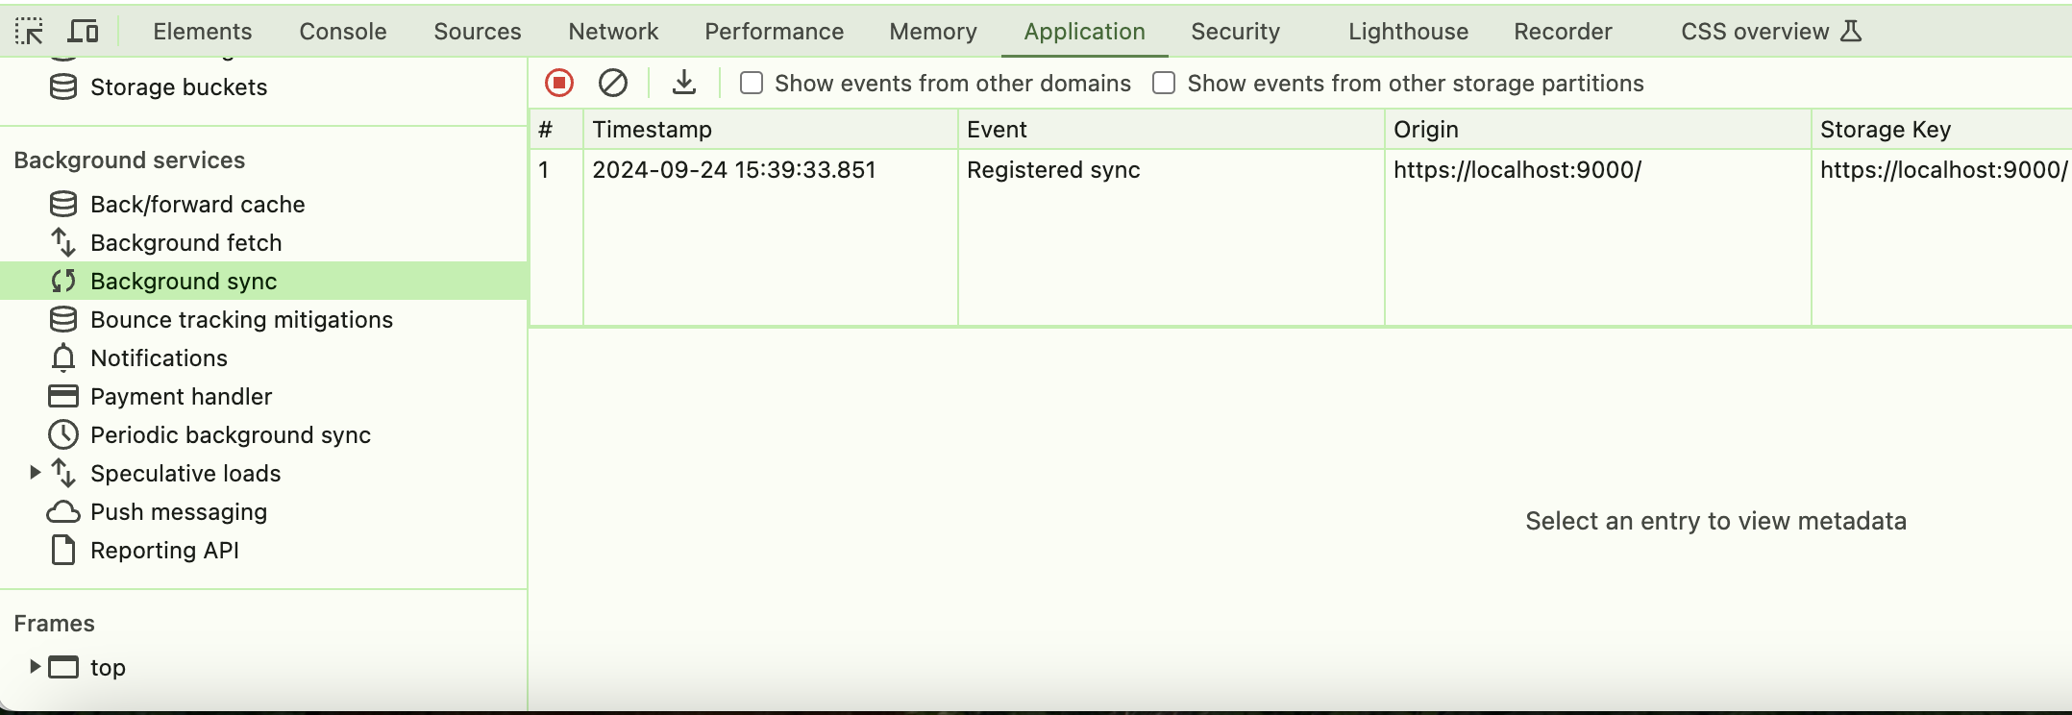
Task: Click the 2024-09-24 15:39:33.851 timestamp cell
Action: click(x=770, y=170)
